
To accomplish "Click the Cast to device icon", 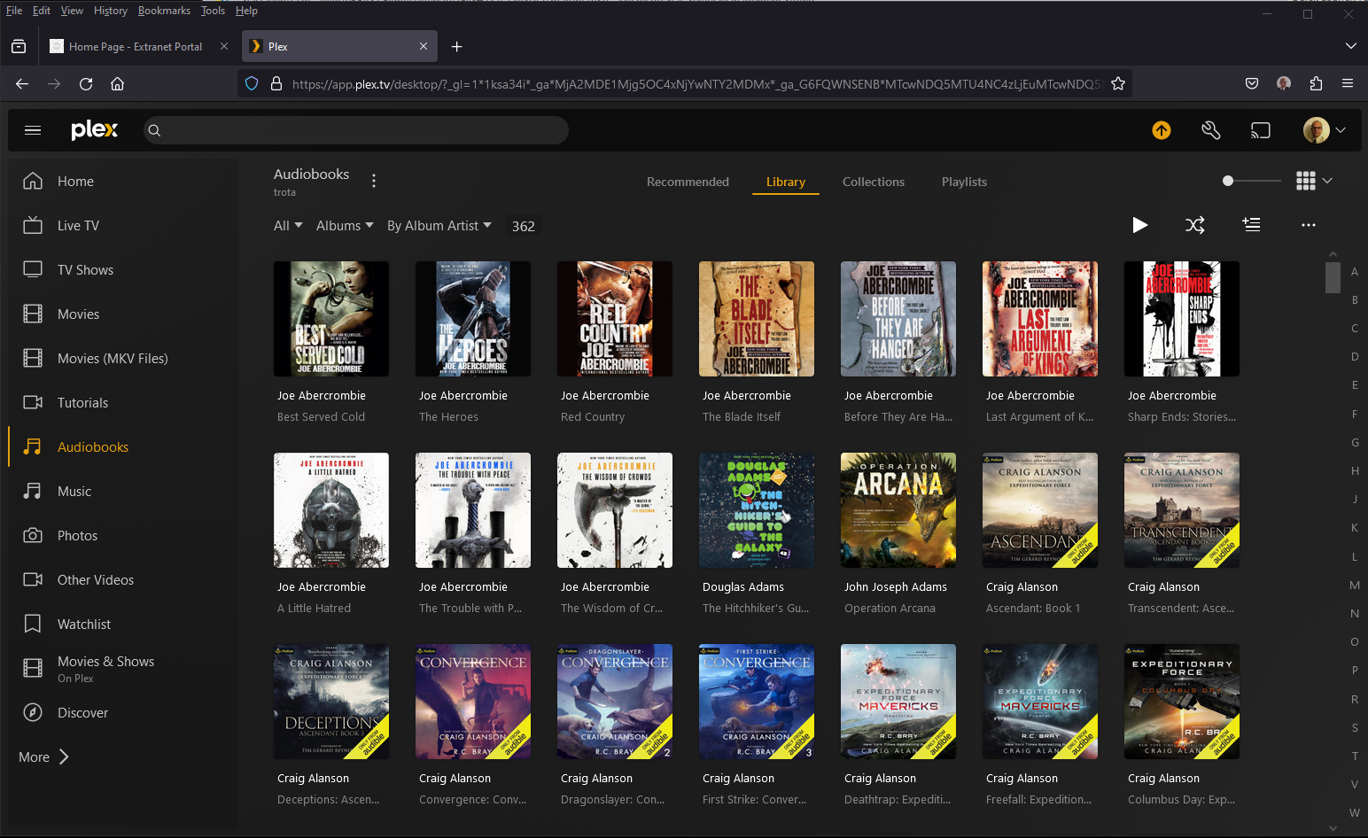I will click(1261, 130).
